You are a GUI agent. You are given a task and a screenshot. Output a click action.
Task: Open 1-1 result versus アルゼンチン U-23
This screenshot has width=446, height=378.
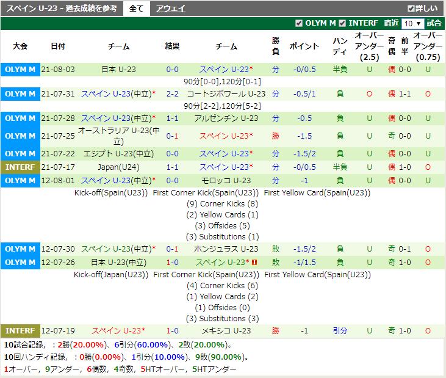pyautogui.click(x=173, y=118)
